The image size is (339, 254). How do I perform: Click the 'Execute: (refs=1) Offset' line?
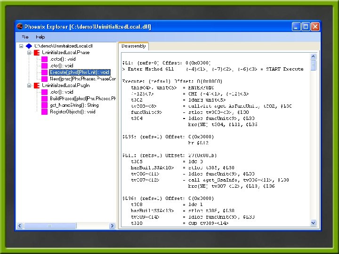point(172,81)
